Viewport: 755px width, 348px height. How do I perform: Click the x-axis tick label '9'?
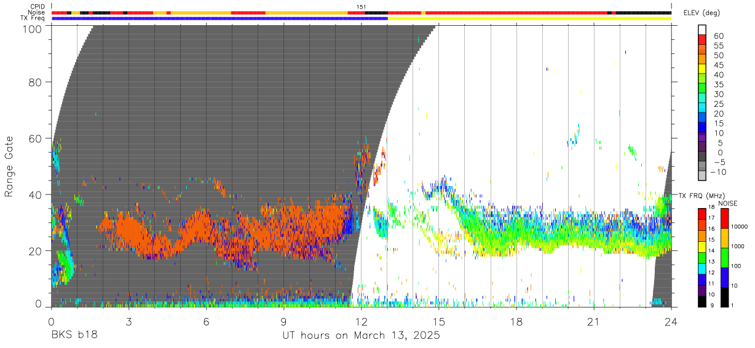coord(283,322)
